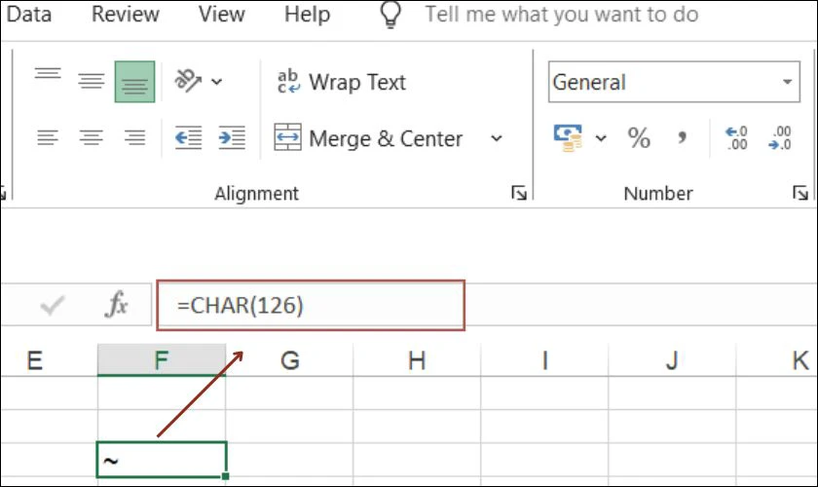Decrease the cell indent
This screenshot has width=818, height=487.
click(x=188, y=137)
